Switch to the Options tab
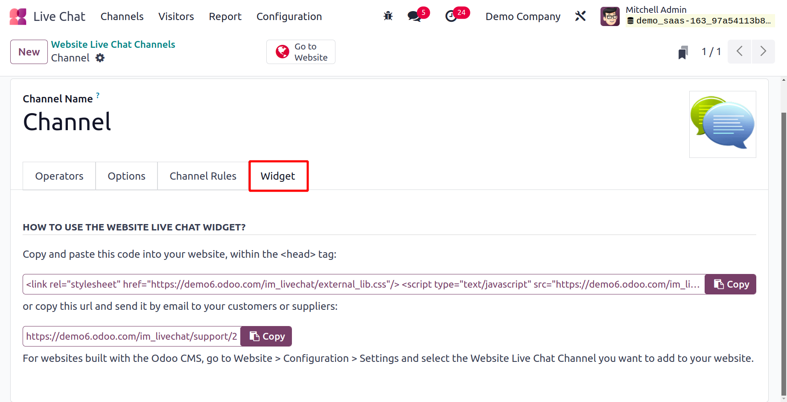Image resolution: width=787 pixels, height=402 pixels. pyautogui.click(x=127, y=176)
